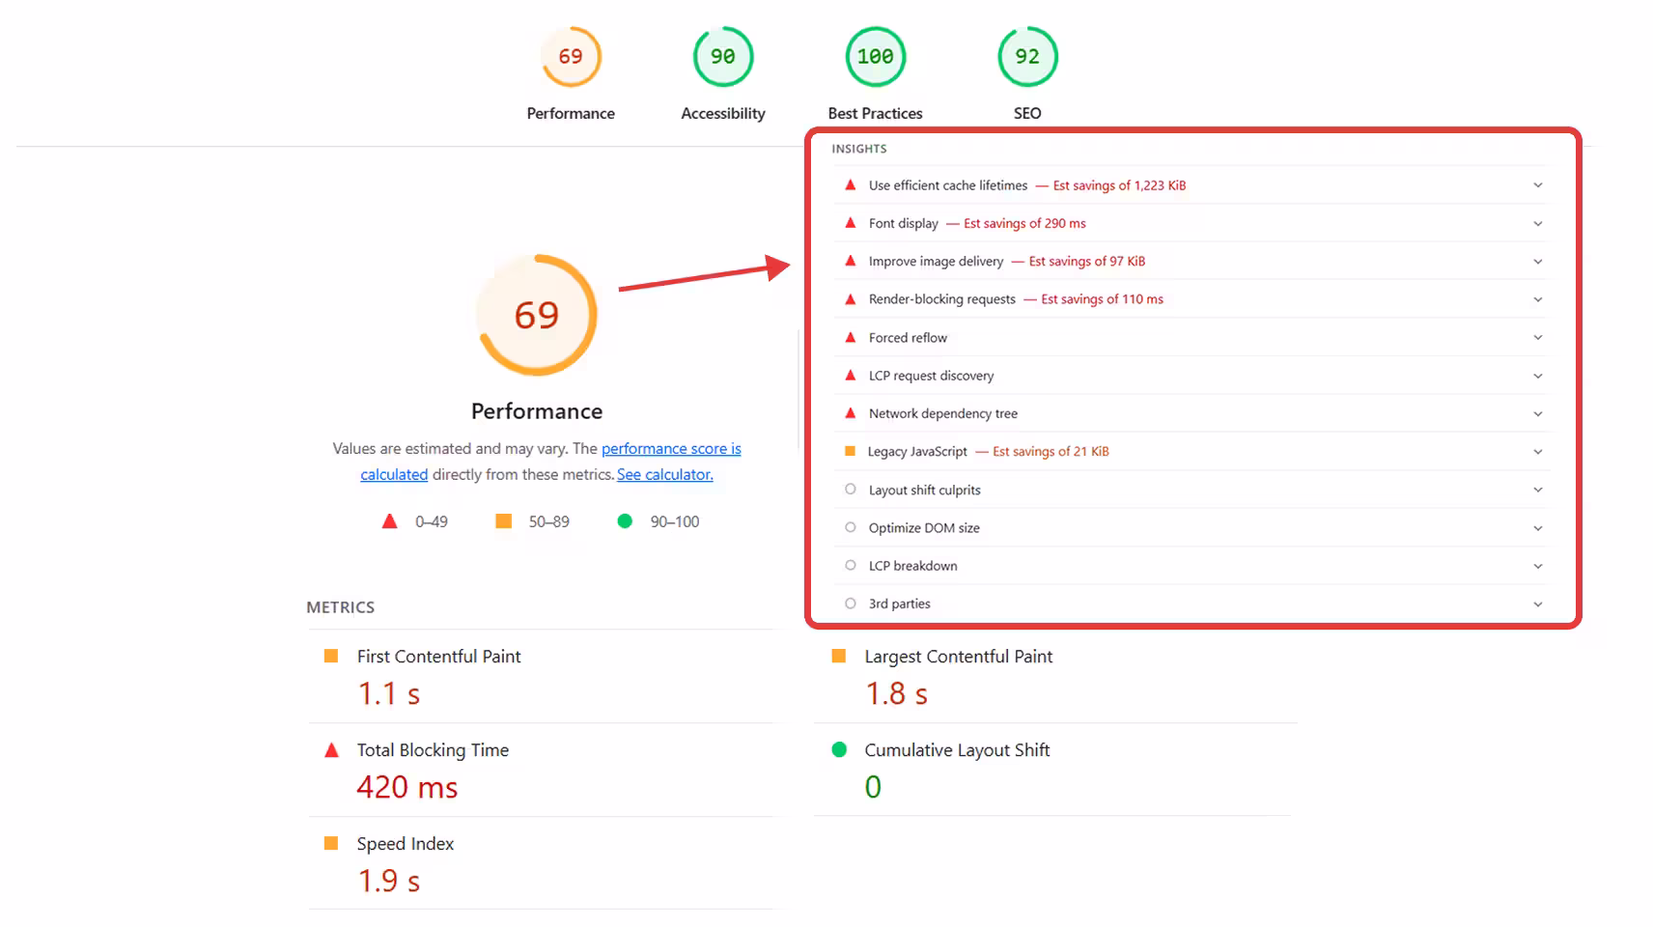Click the gray circle beside Optimize DOM size
The image size is (1653, 927).
(851, 527)
